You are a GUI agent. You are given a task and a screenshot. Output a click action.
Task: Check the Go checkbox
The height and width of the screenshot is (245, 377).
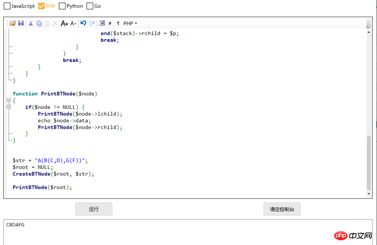pos(90,6)
